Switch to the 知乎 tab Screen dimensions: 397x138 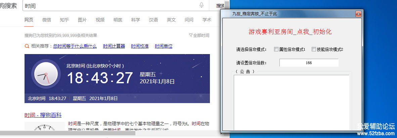[64, 20]
